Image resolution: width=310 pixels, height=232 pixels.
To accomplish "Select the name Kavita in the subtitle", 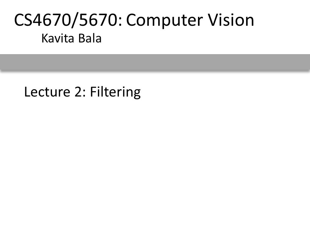I will pyautogui.click(x=58, y=38).
